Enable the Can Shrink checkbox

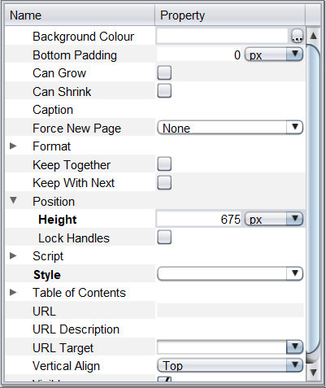tap(164, 91)
